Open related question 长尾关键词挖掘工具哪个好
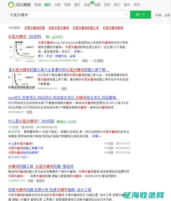The width and height of the screenshot is (171, 201). 26,148
